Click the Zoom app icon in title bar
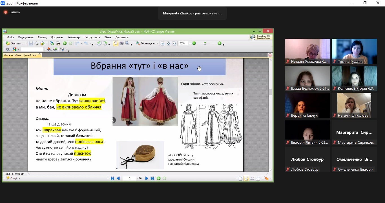 click(3, 3)
